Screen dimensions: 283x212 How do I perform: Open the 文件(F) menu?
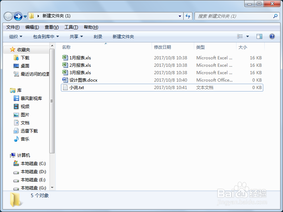[x=13, y=27]
